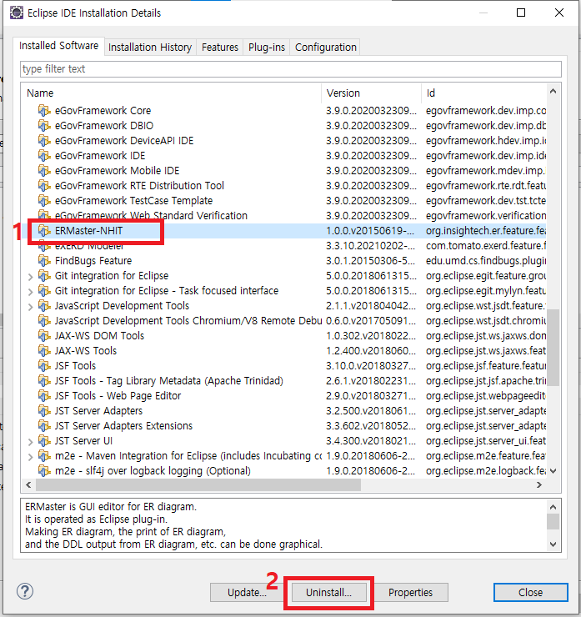Sort list by Version column header

(x=371, y=93)
